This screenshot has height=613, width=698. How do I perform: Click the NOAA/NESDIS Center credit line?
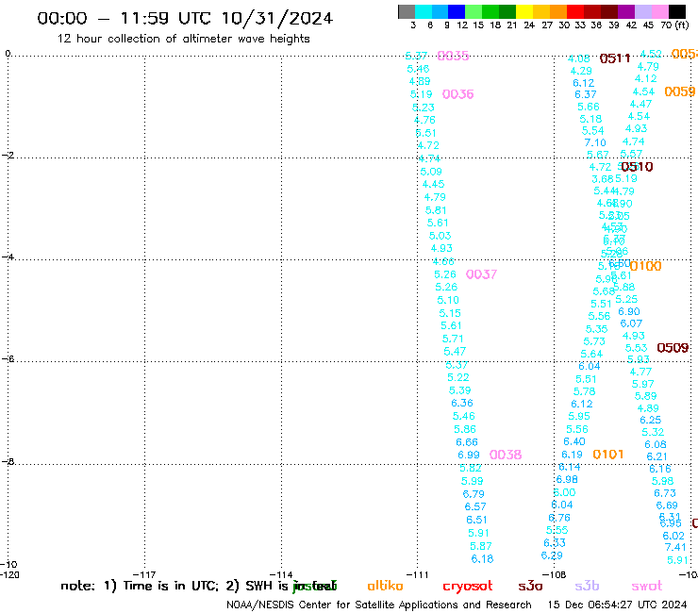coord(379,605)
